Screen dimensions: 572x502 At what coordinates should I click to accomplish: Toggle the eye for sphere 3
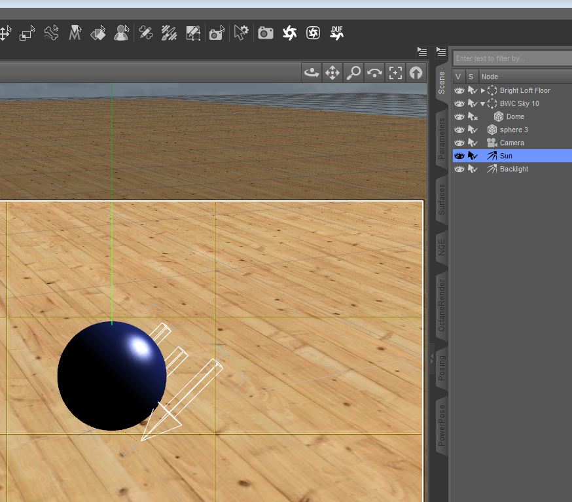point(459,130)
